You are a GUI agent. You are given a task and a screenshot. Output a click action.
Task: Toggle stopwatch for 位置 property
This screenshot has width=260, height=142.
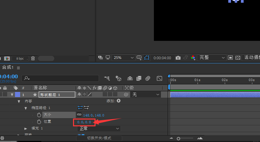click(x=39, y=122)
